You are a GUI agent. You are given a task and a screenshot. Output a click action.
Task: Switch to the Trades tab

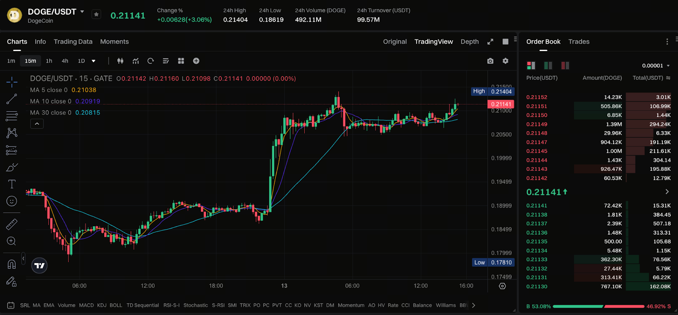click(x=579, y=41)
